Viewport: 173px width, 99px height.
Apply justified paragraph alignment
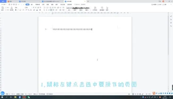[51, 10]
